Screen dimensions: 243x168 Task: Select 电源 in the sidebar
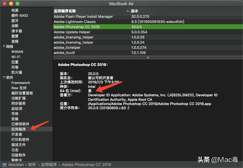pos(15,10)
